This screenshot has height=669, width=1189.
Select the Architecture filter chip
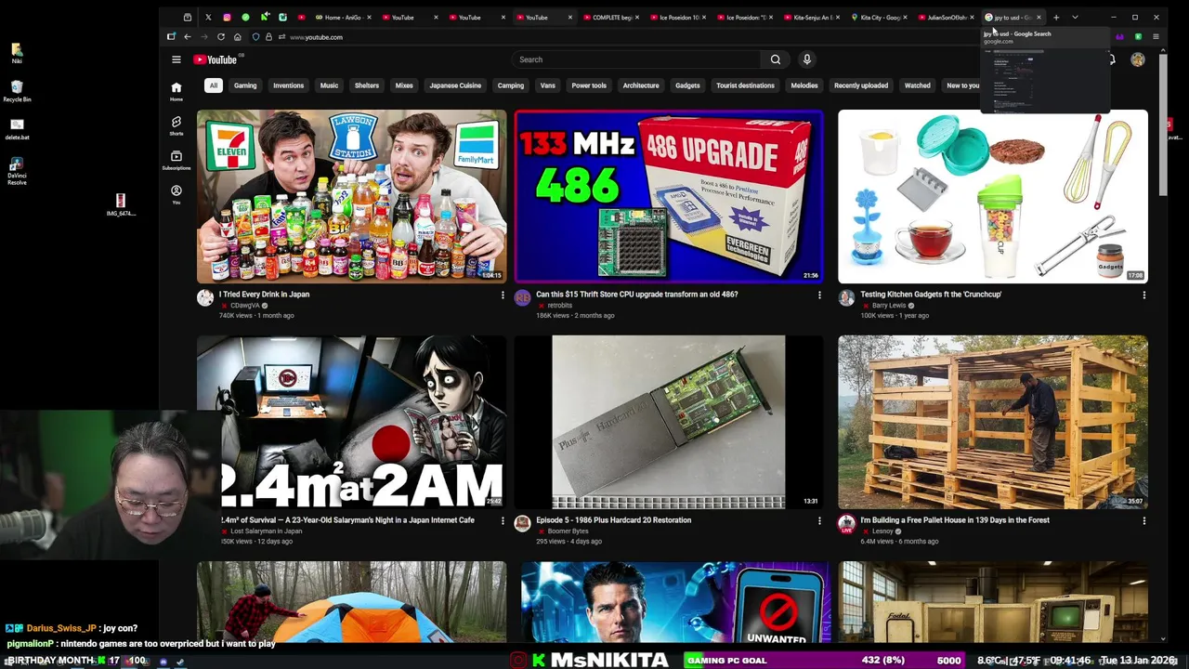tap(641, 85)
